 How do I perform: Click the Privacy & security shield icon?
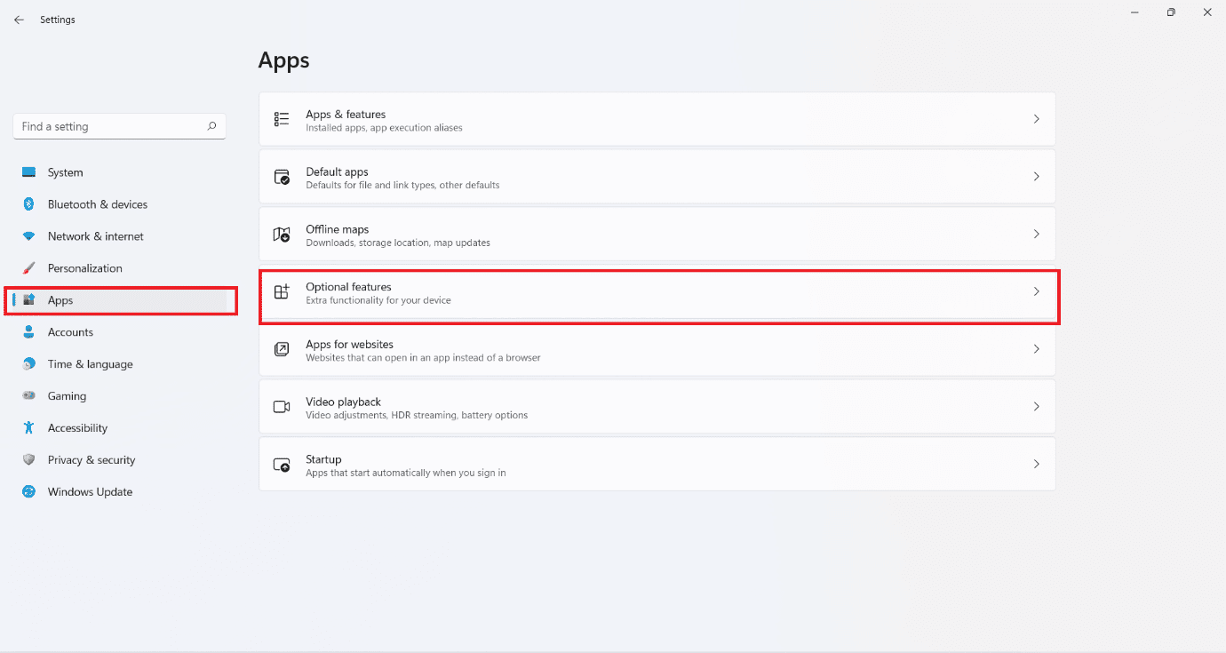coord(28,460)
